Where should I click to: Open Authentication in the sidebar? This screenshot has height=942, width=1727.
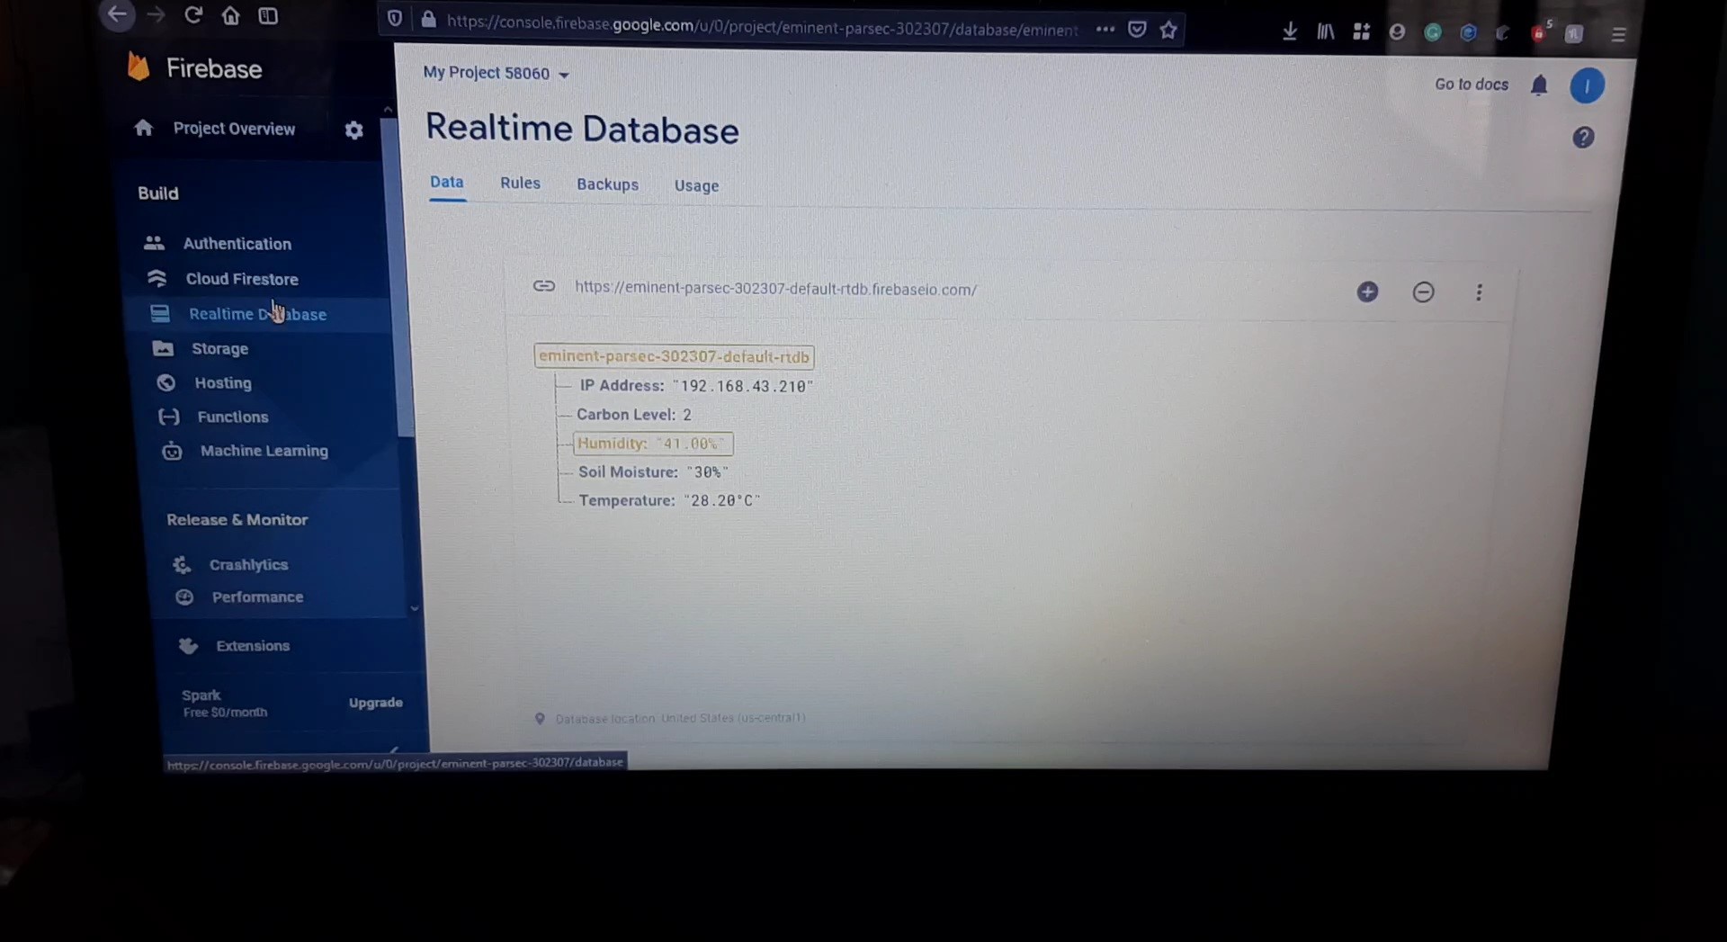[237, 243]
